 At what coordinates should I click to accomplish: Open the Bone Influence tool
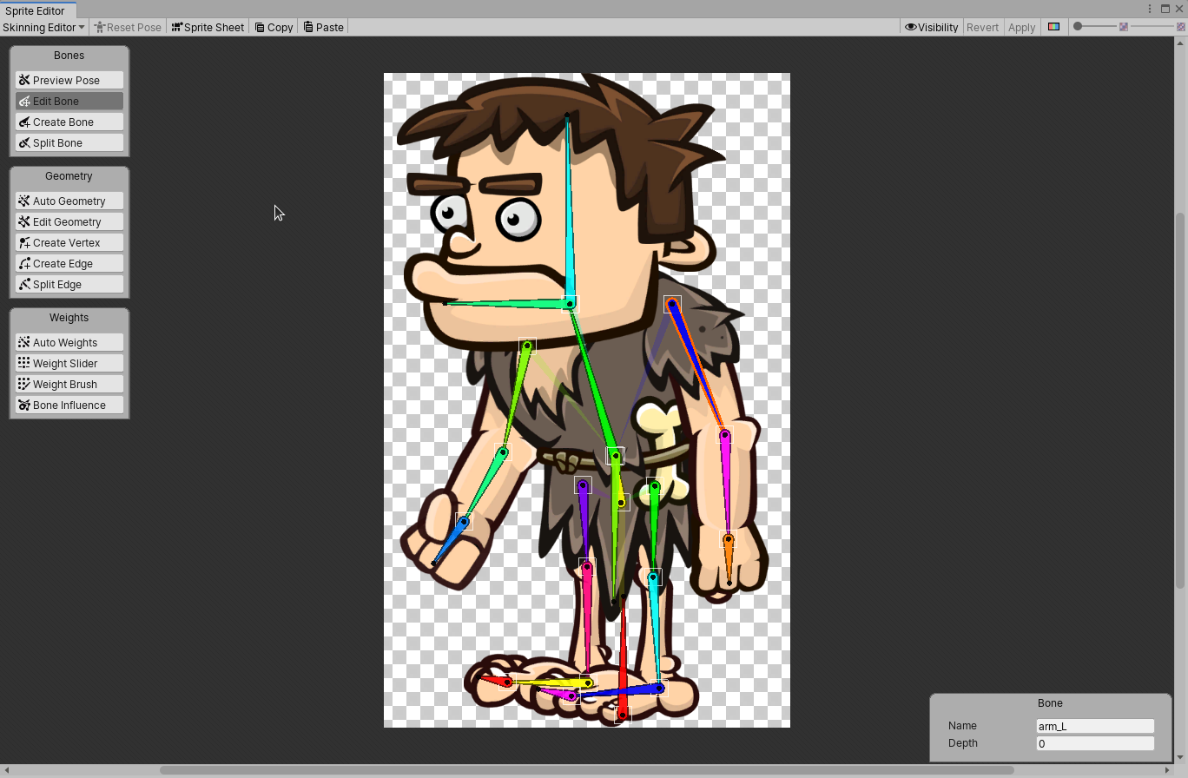[x=69, y=405]
